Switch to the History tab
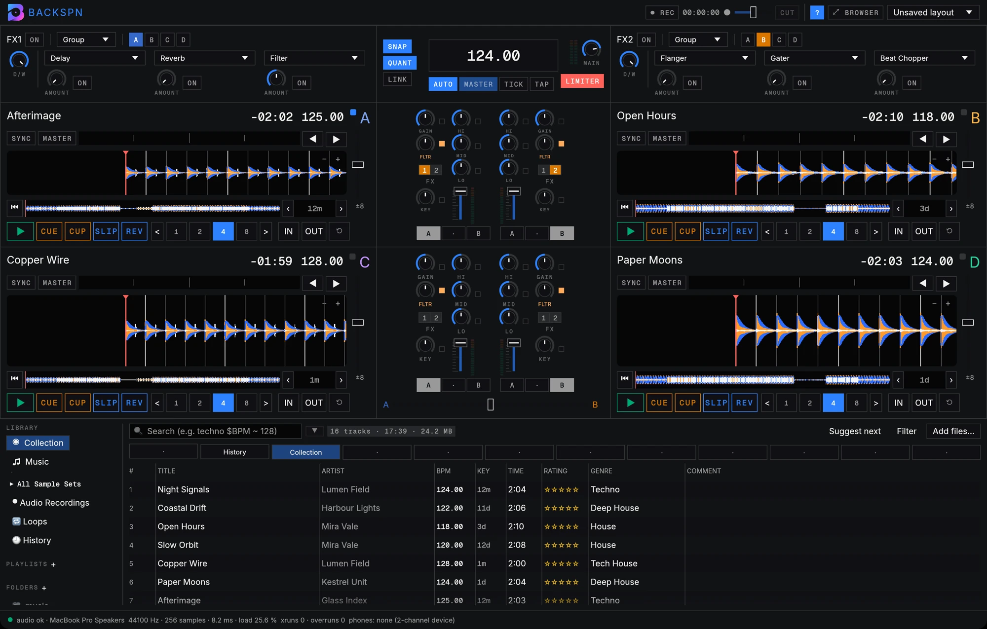The width and height of the screenshot is (987, 629). point(234,452)
